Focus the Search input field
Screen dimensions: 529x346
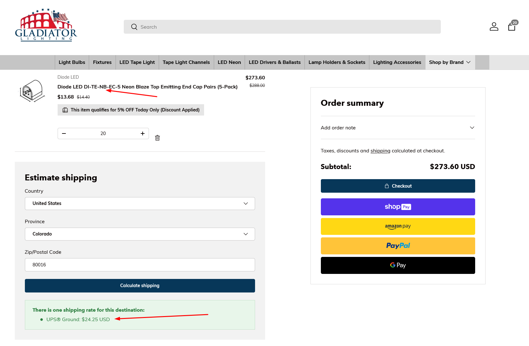282,27
